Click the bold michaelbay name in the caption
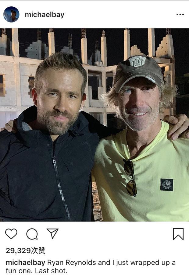The width and height of the screenshot is (189, 276). click(x=25, y=263)
